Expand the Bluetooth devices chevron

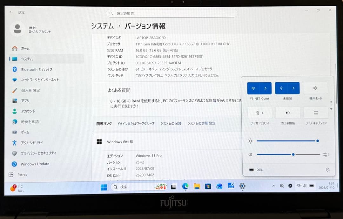click(x=294, y=88)
